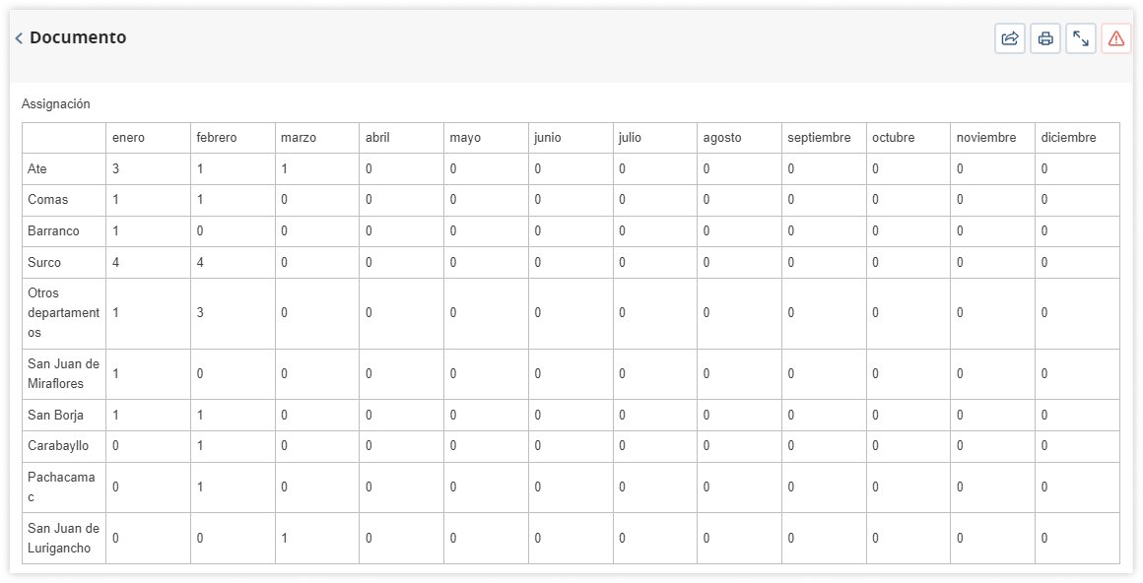Select the Surco row label
This screenshot has width=1143, height=583.
tap(44, 262)
